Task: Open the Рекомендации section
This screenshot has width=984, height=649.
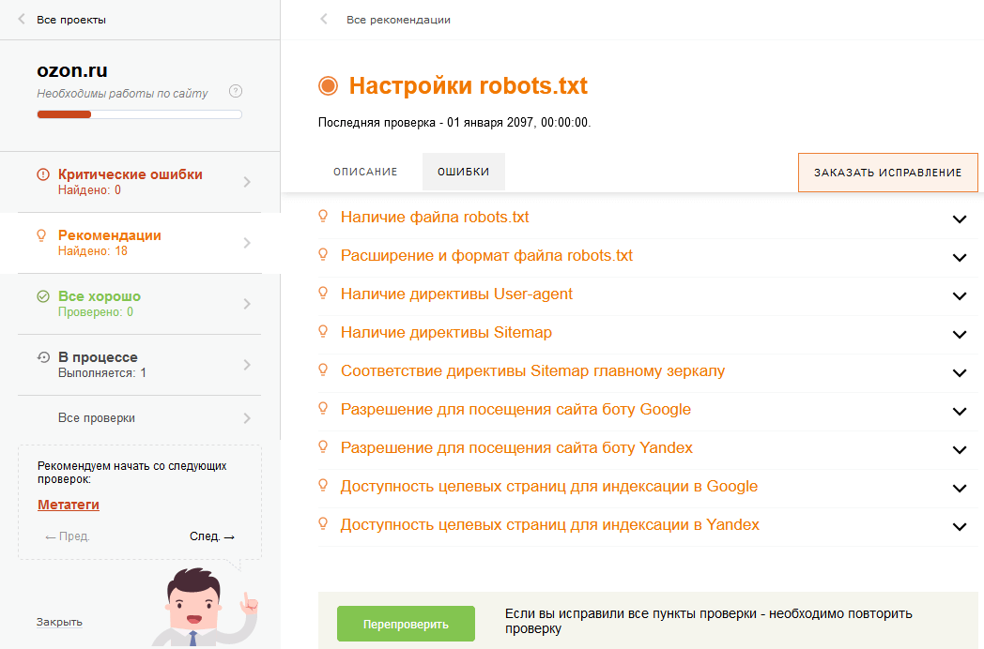Action: 139,243
